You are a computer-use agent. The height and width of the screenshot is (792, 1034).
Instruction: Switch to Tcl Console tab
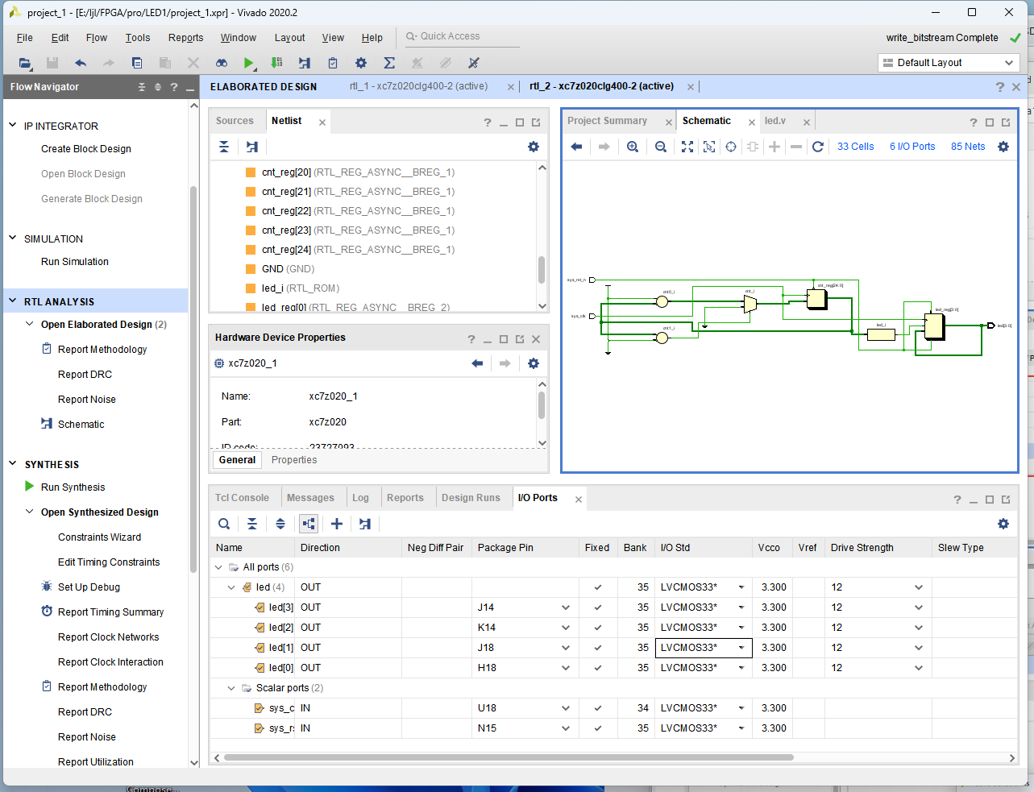click(242, 498)
